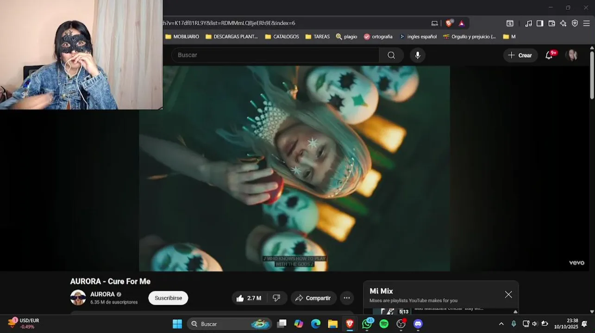This screenshot has width=595, height=333.
Task: Open Brave tab search icon
Action: (x=510, y=23)
